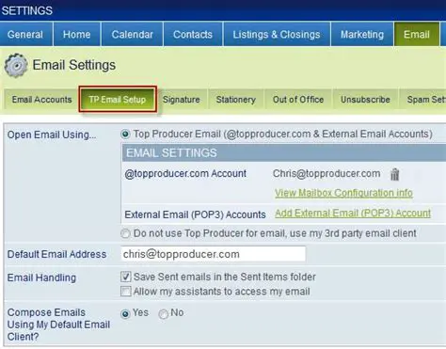
Task: Click the Chris@topproducer.com account text
Action: (327, 173)
